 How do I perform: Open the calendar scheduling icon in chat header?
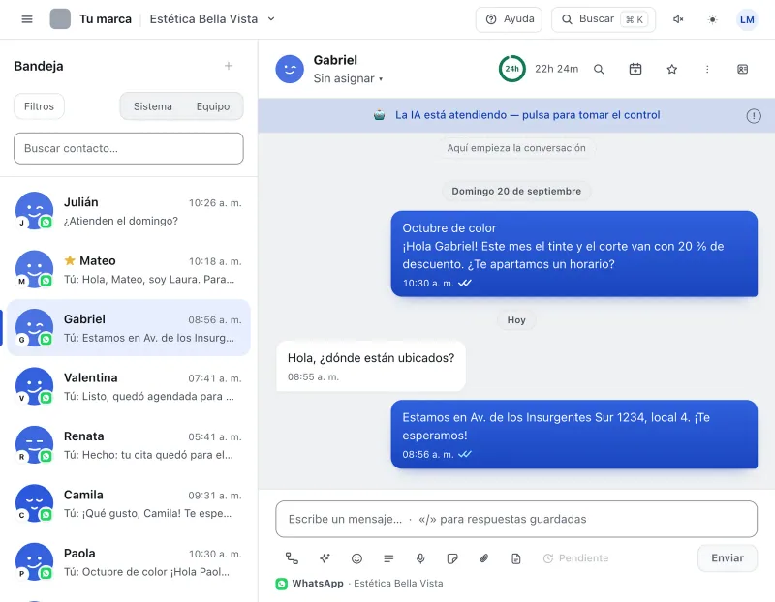[635, 69]
